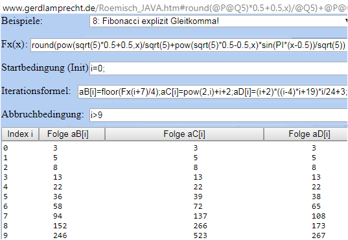Click the browser address bar URL

tap(174, 8)
